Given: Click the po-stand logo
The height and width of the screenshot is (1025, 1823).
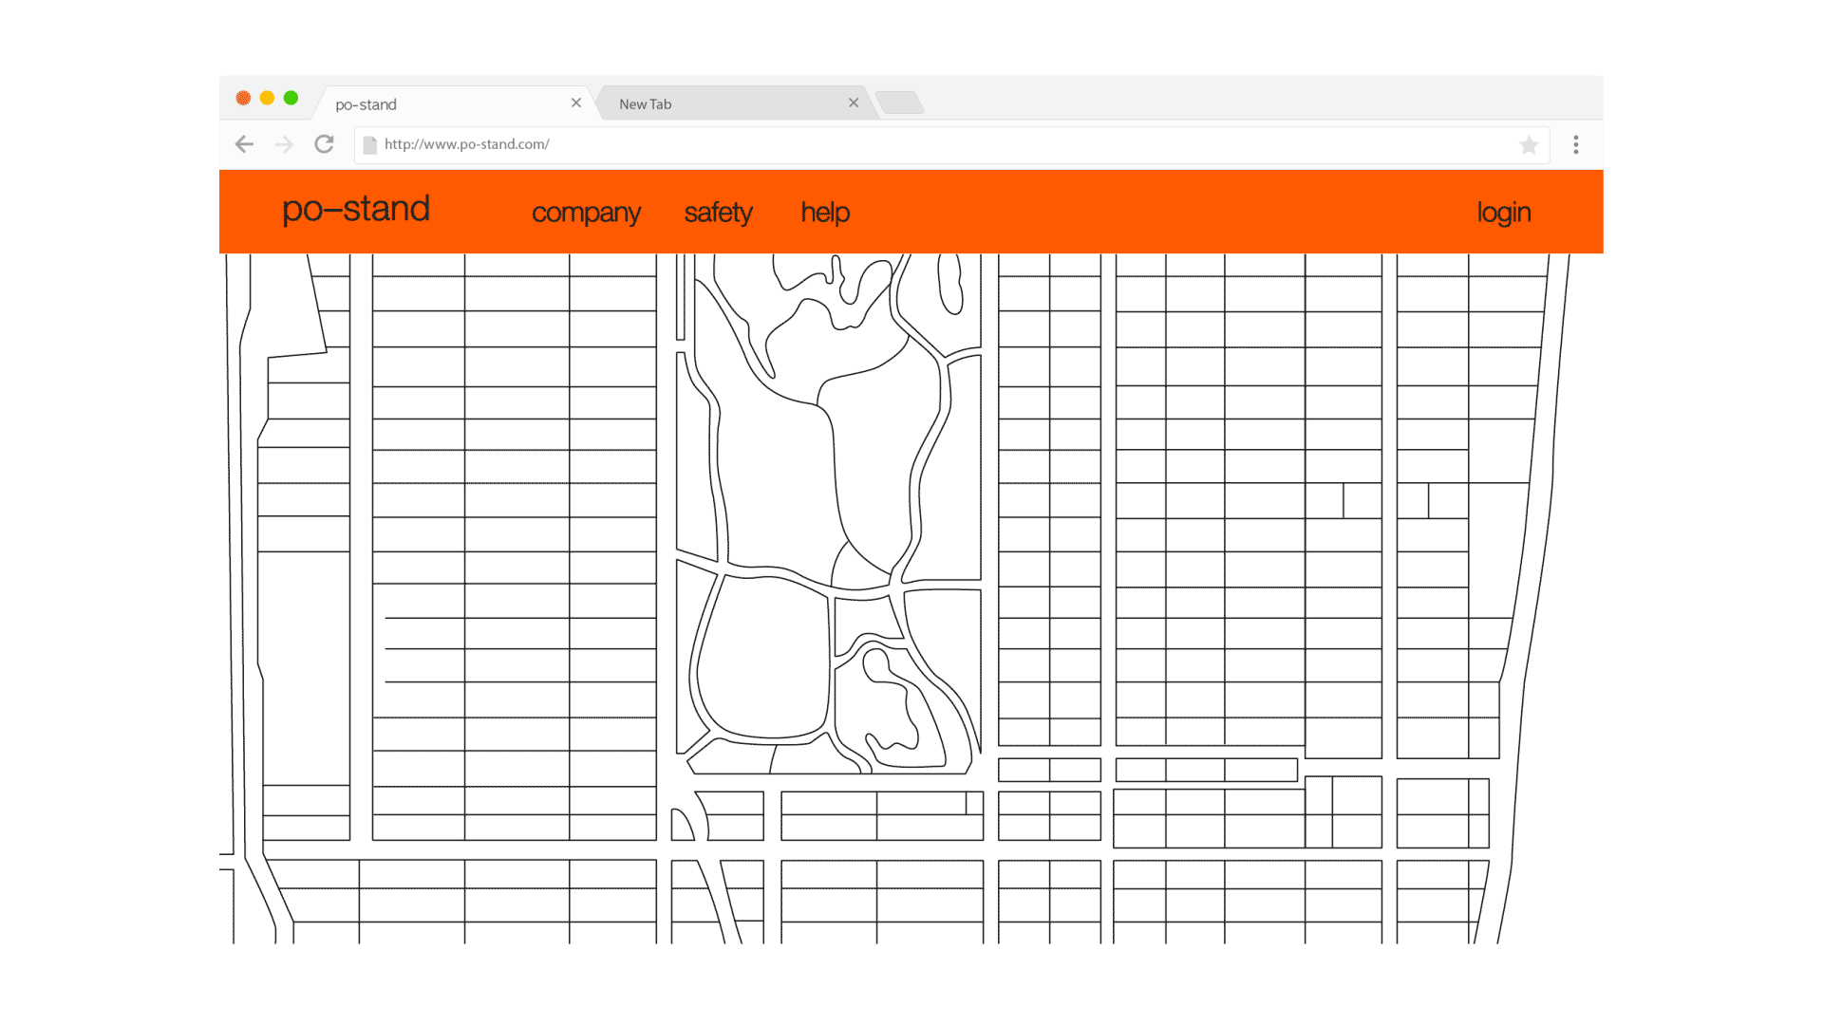Looking at the screenshot, I should point(356,209).
